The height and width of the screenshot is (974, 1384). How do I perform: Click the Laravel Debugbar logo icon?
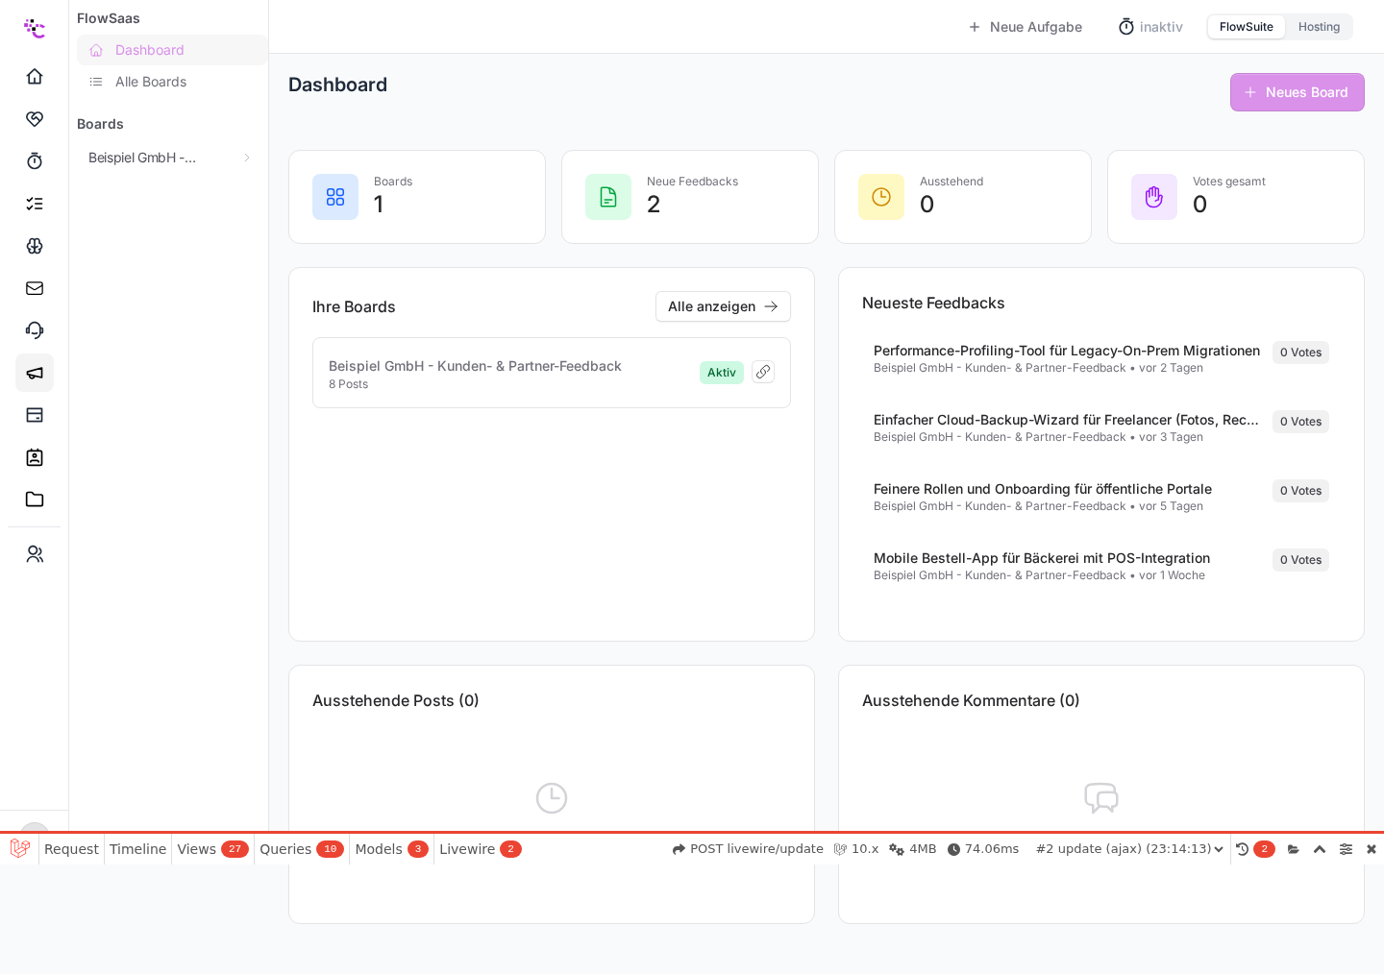[x=19, y=849]
